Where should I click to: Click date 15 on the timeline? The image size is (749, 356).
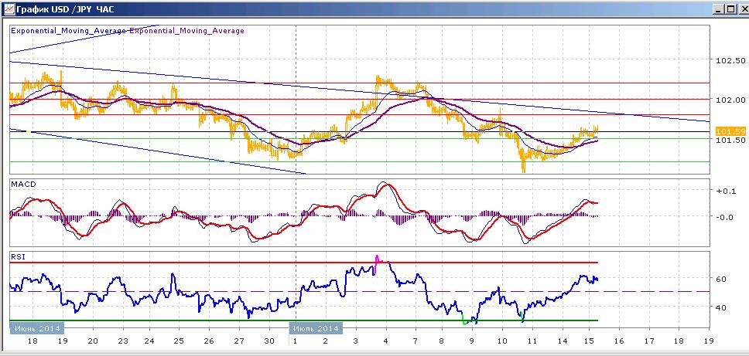(x=590, y=341)
